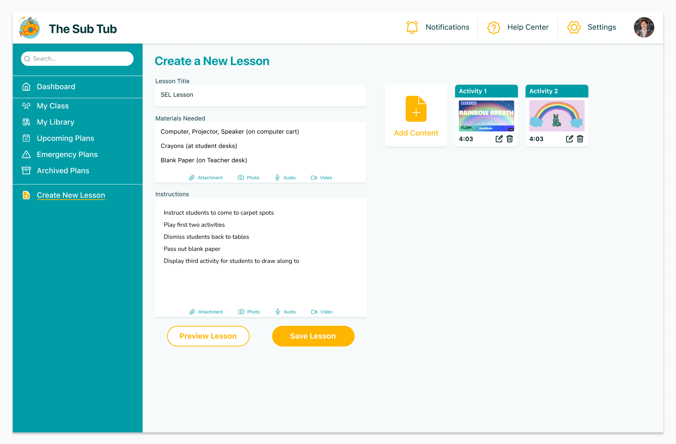Open Help Center question mark icon
Screen dimensions: 676x444
494,27
